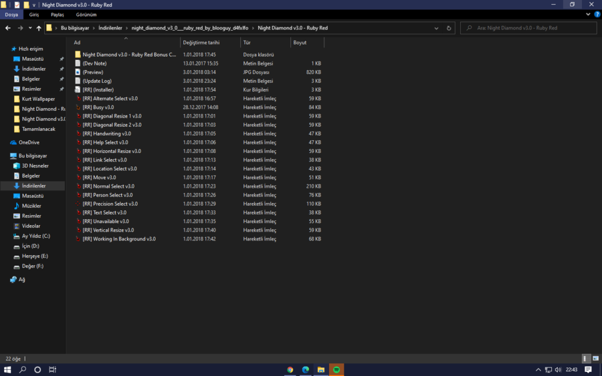
Task: Open Cortana from taskbar
Action: (37, 369)
